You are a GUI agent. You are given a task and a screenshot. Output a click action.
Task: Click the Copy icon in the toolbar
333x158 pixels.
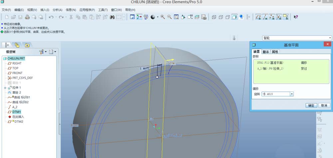pos(78,17)
